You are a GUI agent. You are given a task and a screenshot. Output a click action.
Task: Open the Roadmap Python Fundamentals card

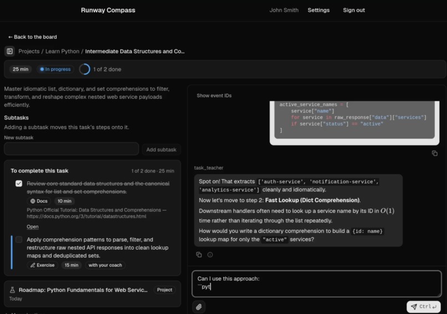point(93,294)
